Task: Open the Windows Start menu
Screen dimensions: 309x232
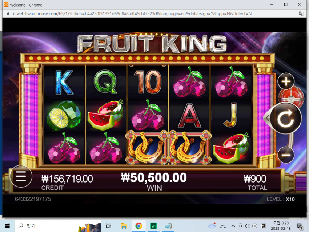Action: [x=7, y=226]
